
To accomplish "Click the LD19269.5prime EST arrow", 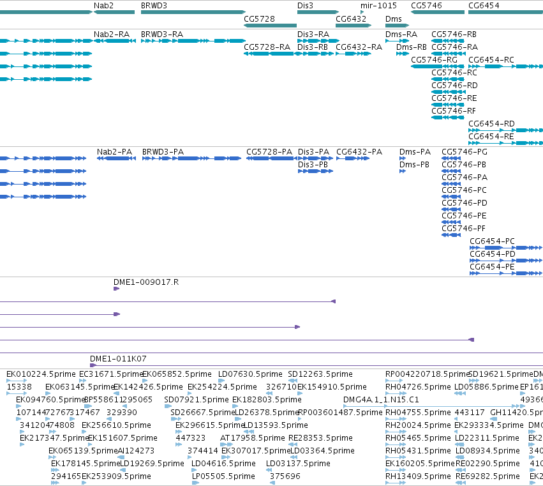I will pyautogui.click(x=123, y=471).
